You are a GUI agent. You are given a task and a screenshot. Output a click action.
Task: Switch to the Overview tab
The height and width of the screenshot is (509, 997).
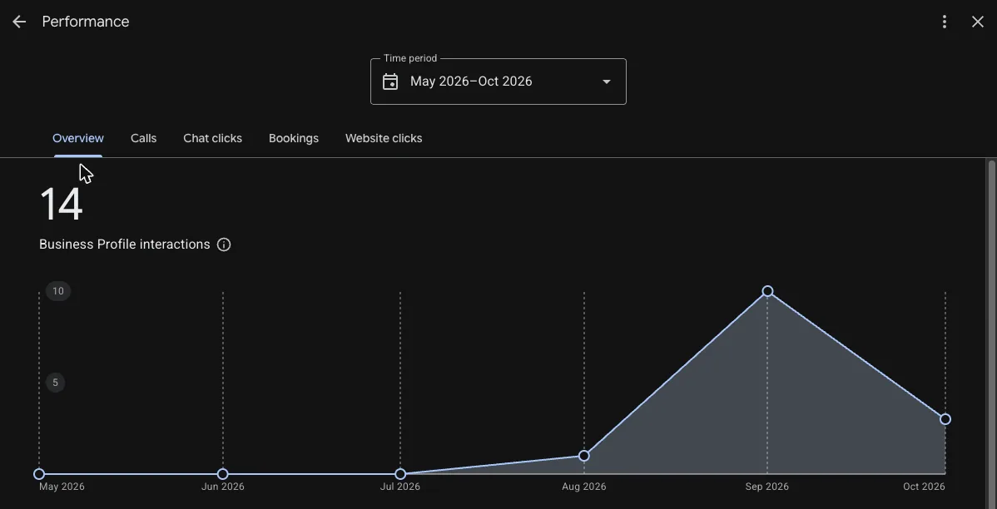point(78,139)
